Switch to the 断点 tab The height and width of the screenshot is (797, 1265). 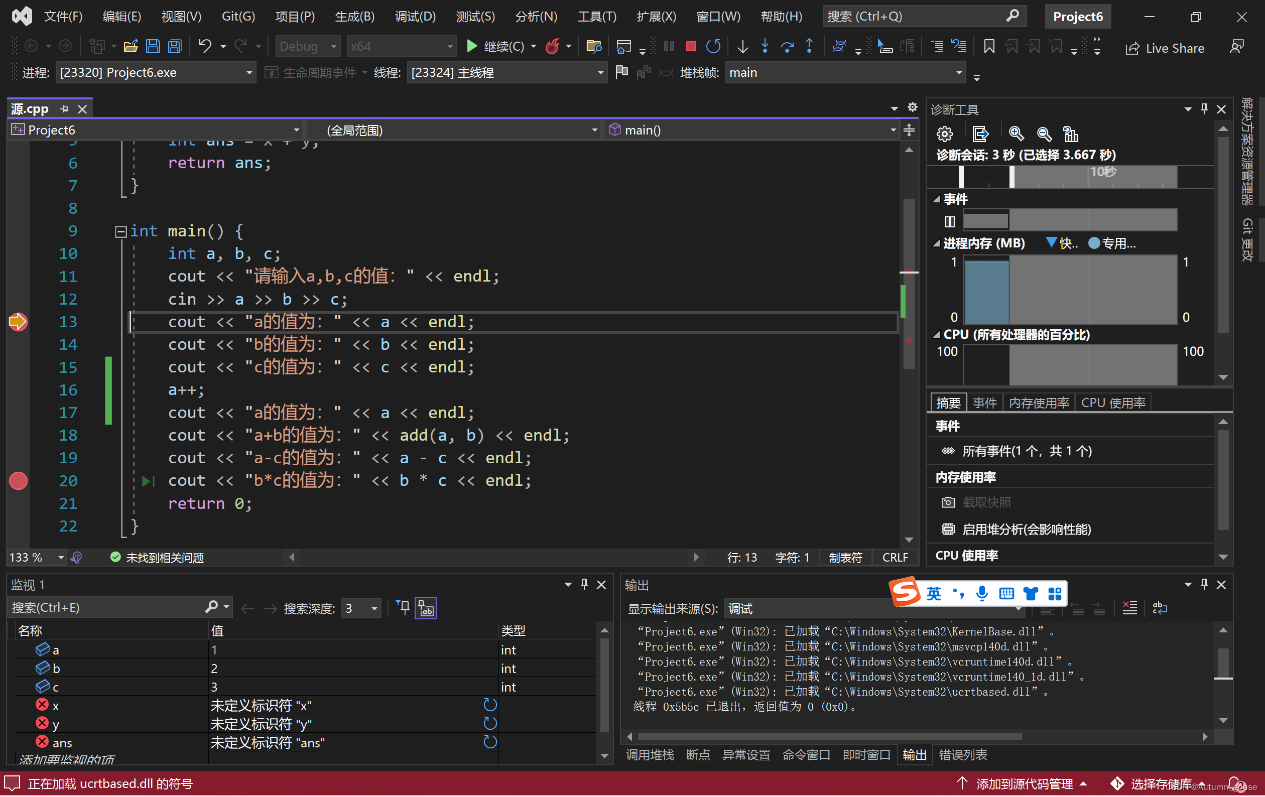click(698, 755)
